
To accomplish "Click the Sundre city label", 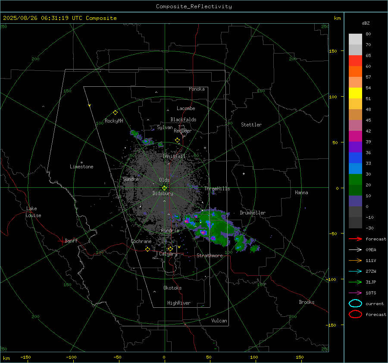I will coord(131,179).
